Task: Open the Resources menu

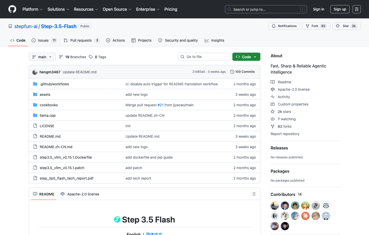Action: coord(86,9)
